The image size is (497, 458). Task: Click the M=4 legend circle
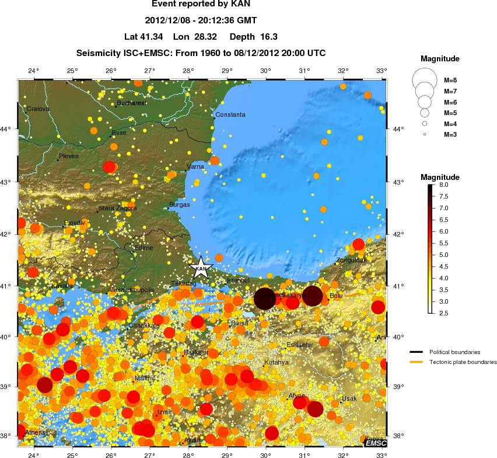pyautogui.click(x=425, y=123)
